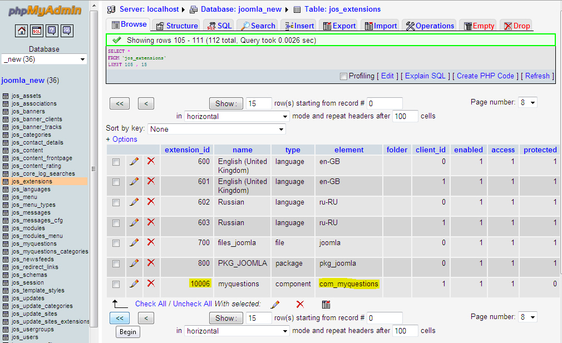Image resolution: width=562 pixels, height=343 pixels.
Task: Edit row 600 with pencil icon
Action: tap(134, 161)
